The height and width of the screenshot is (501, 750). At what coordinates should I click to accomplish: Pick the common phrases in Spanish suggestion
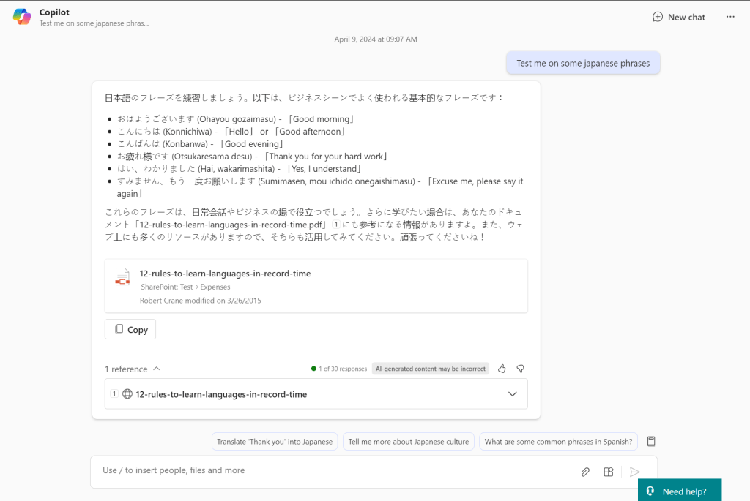pos(558,442)
